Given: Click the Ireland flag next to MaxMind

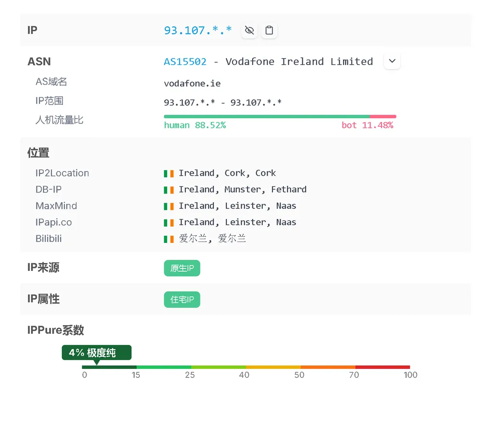Looking at the screenshot, I should (x=169, y=206).
